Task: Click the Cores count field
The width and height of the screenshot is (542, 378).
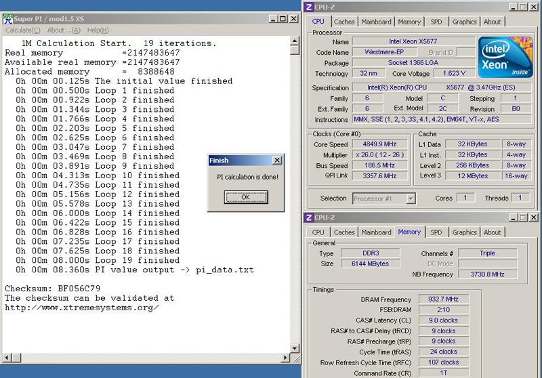Action: [465, 198]
